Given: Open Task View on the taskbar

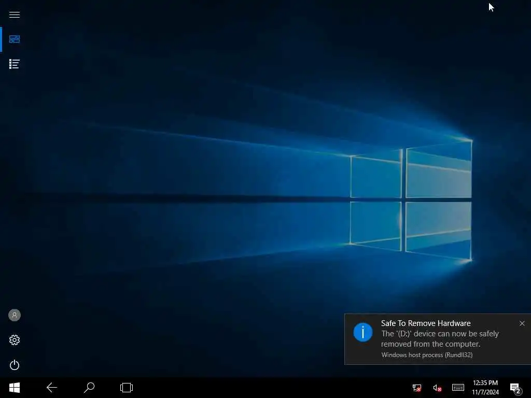Looking at the screenshot, I should point(127,388).
